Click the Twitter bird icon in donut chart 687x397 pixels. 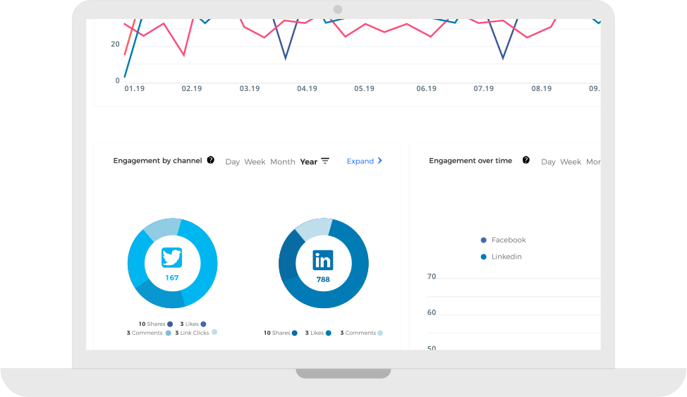coord(172,257)
